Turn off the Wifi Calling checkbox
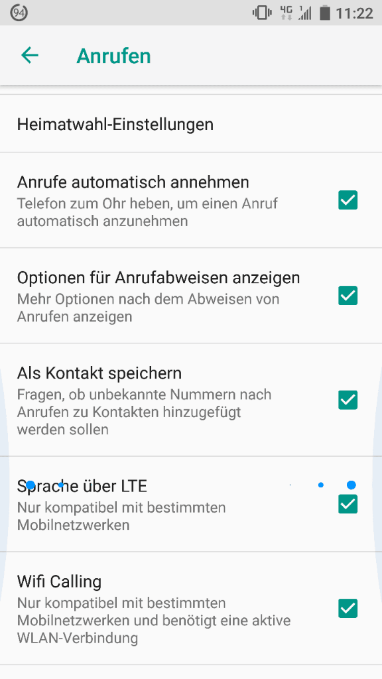Viewport: 382px width, 679px height. point(348,609)
